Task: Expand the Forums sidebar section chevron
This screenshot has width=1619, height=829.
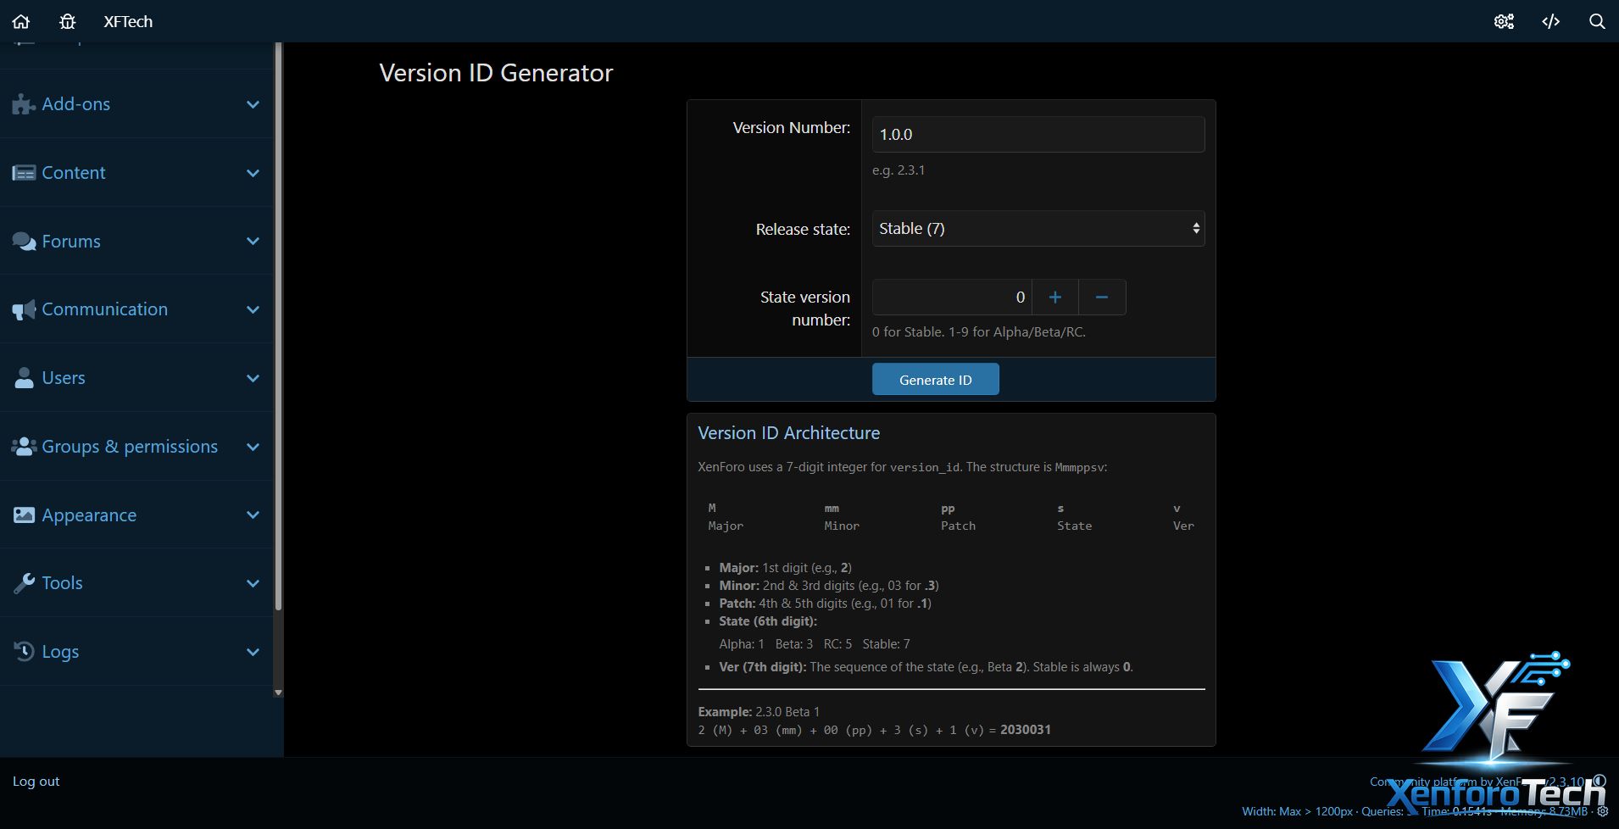Action: [x=253, y=242]
